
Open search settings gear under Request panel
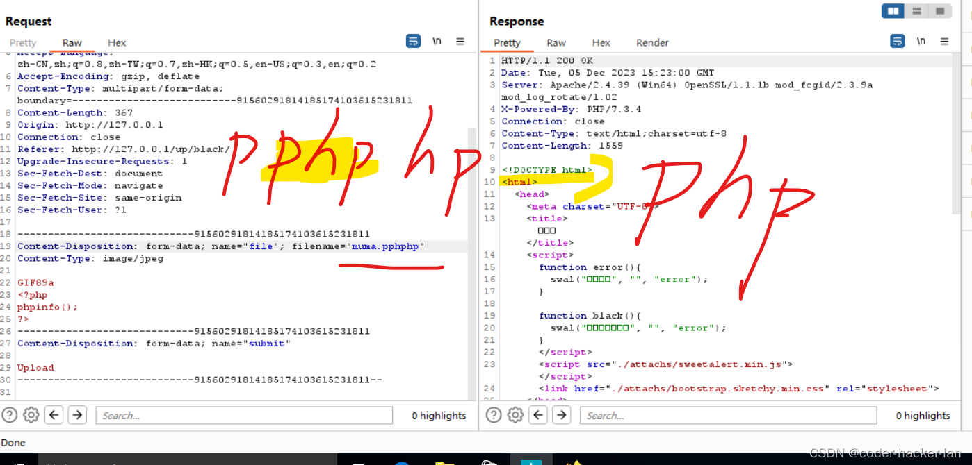31,415
